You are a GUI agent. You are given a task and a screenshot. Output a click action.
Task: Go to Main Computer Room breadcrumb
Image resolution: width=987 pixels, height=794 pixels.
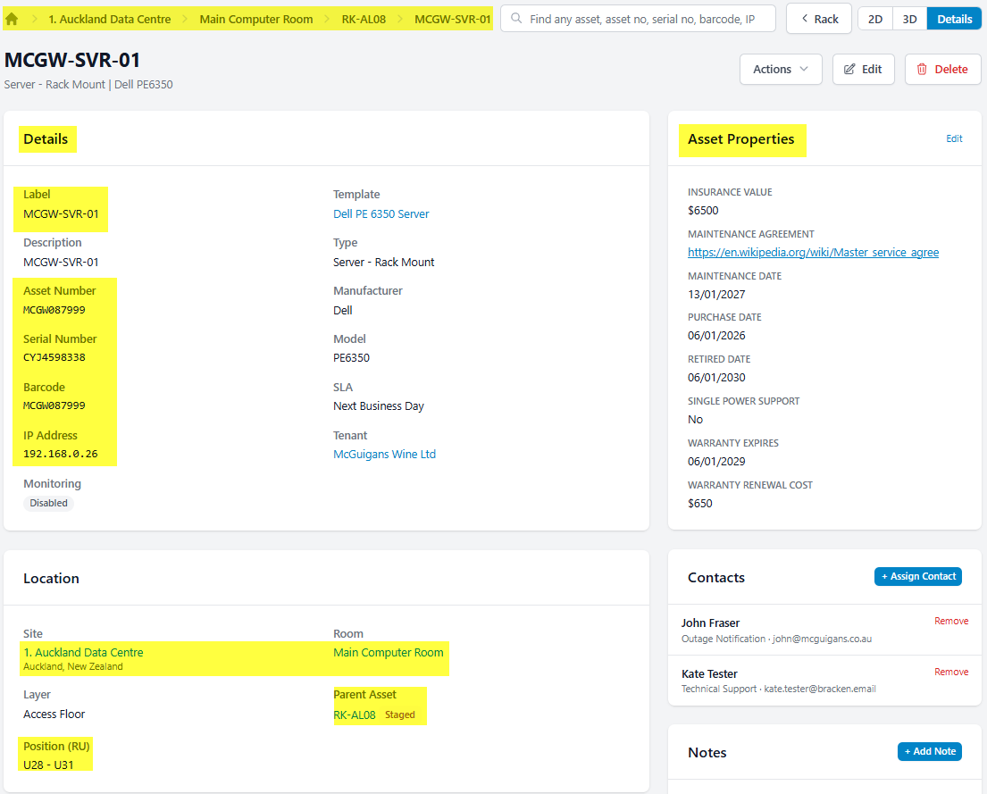click(x=256, y=19)
